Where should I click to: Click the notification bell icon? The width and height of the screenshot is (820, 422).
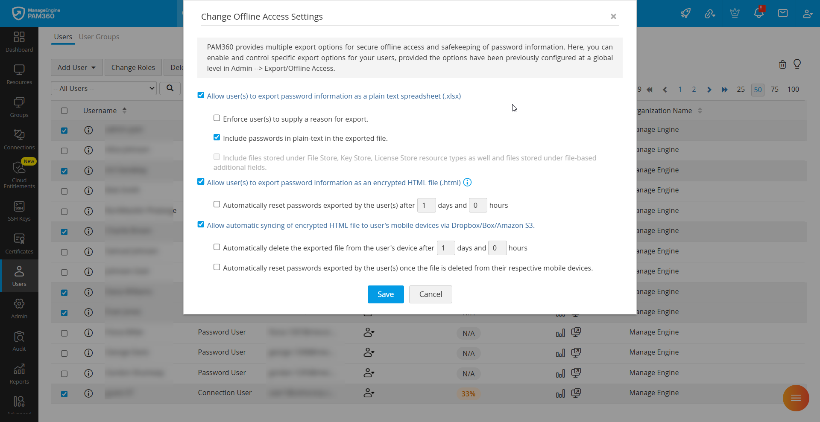[758, 13]
